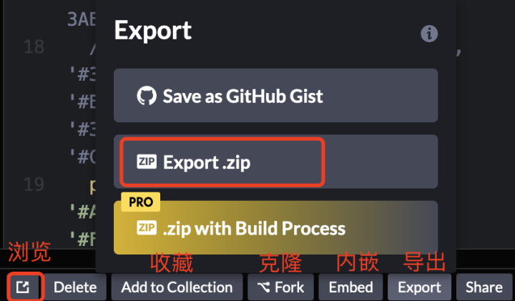This screenshot has width=515, height=301.
Task: Delete this pen from footer bar
Action: coord(75,287)
